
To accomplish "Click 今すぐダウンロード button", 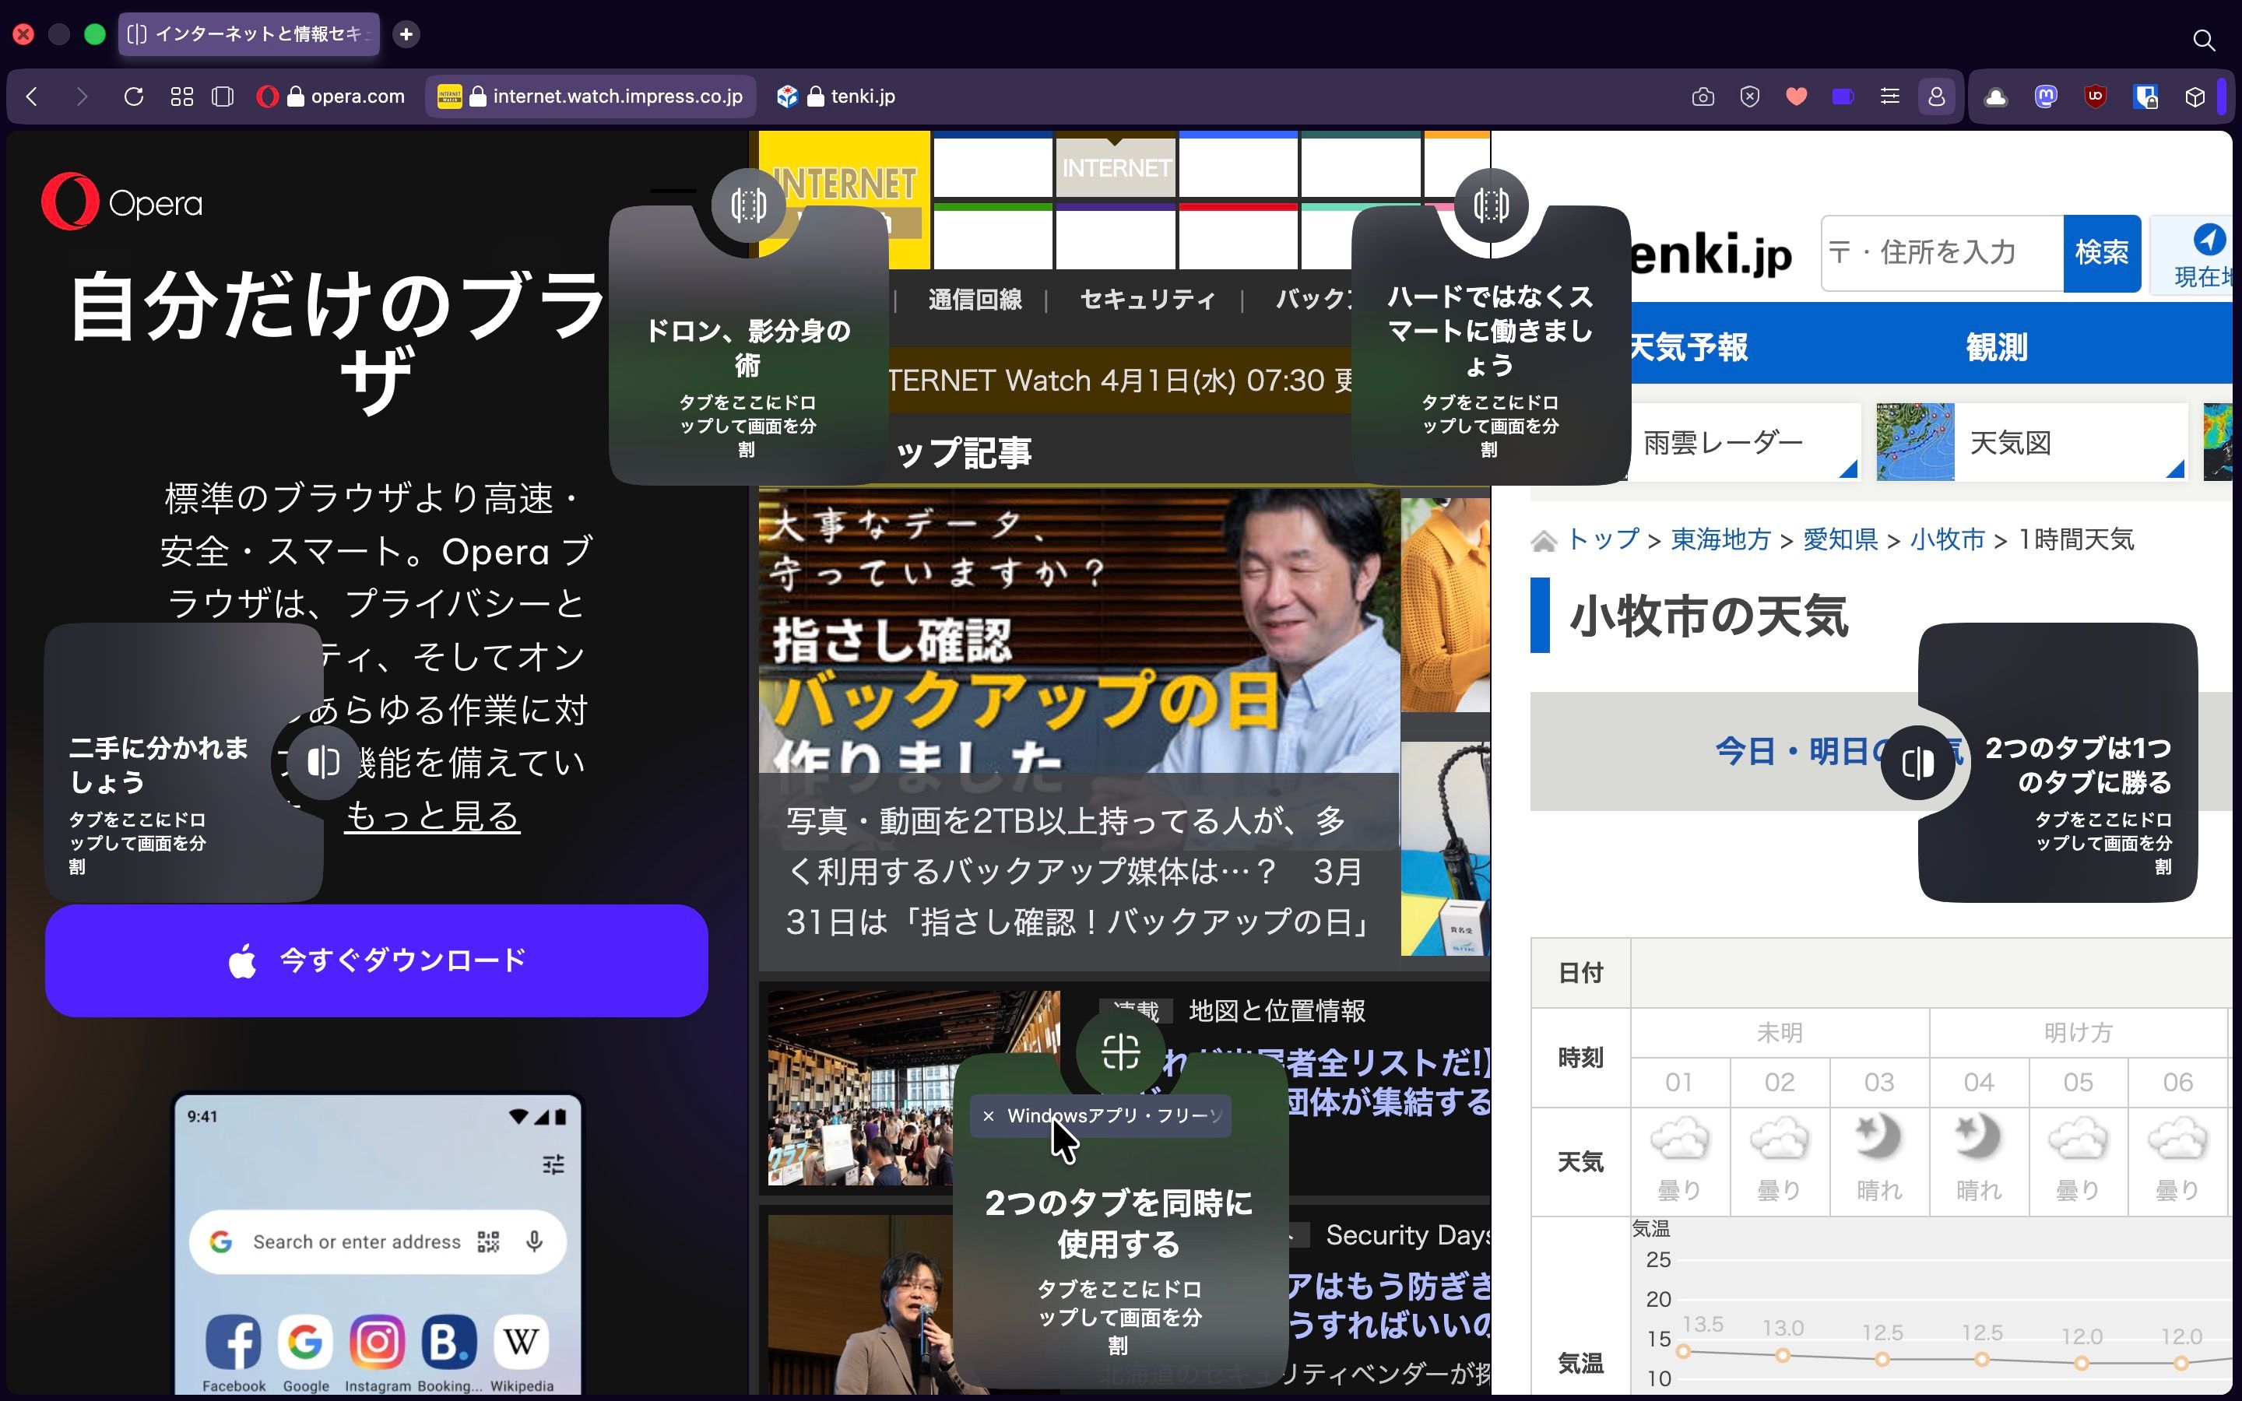I will 376,961.
